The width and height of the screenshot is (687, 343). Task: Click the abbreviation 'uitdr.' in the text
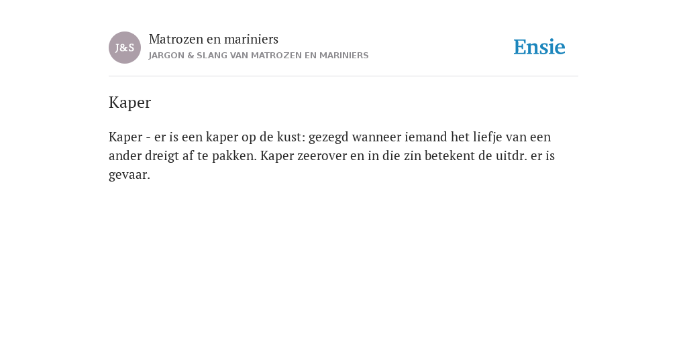coord(511,155)
